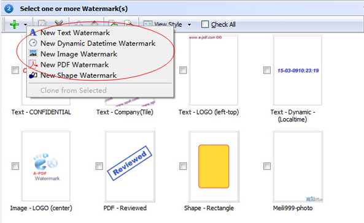Choose New Image Watermark menu entry

(x=100, y=54)
